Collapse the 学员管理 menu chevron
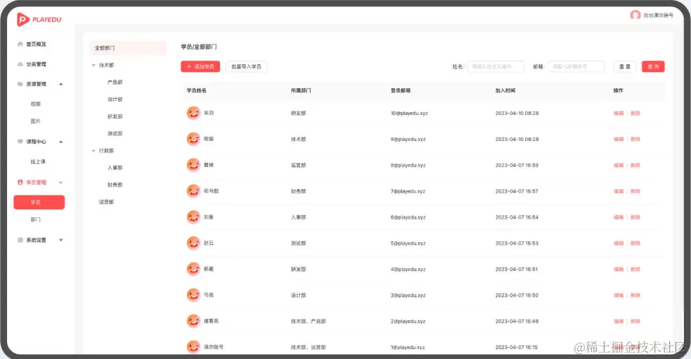The image size is (691, 359). click(x=61, y=183)
